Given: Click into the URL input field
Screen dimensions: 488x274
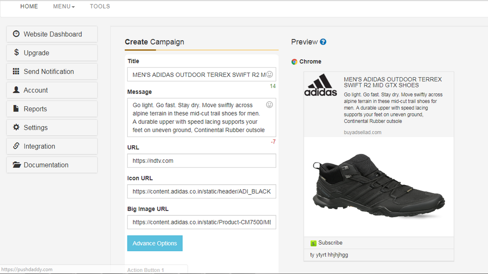Looking at the screenshot, I should [x=201, y=161].
